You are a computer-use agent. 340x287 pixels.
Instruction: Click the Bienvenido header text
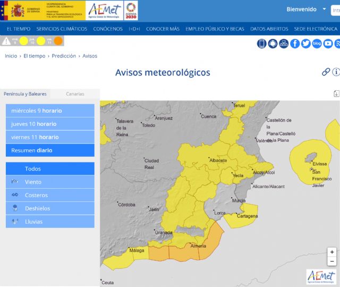click(x=301, y=10)
